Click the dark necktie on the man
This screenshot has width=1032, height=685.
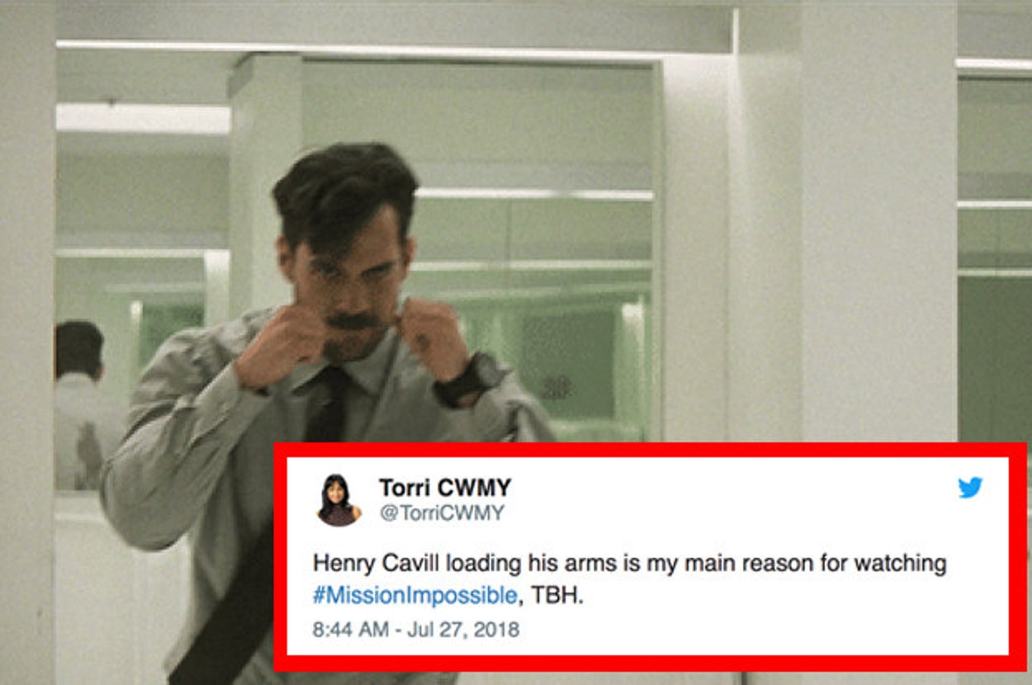[x=326, y=403]
